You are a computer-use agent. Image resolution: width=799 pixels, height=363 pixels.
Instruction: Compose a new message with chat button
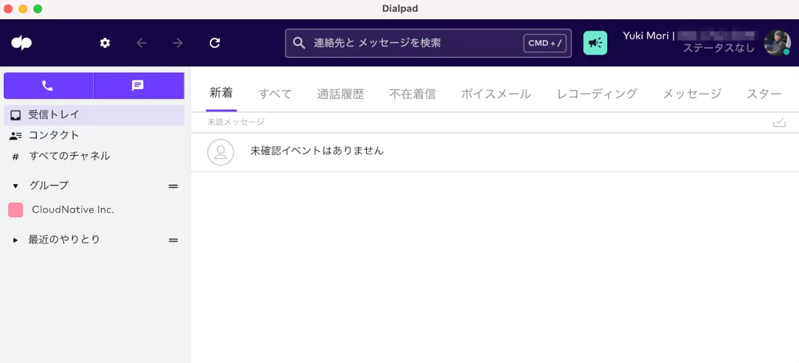tap(138, 86)
